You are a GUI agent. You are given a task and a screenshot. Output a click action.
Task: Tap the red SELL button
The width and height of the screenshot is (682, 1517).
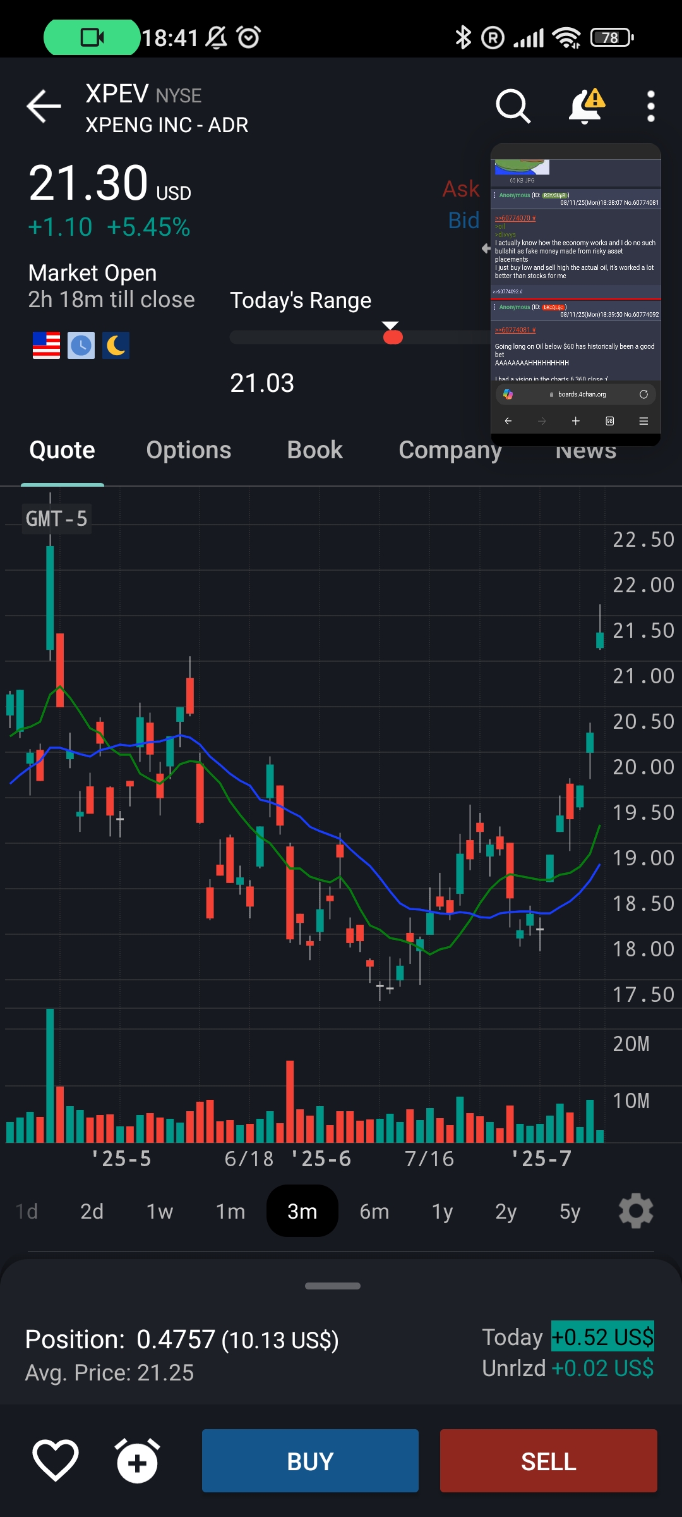tap(549, 1461)
